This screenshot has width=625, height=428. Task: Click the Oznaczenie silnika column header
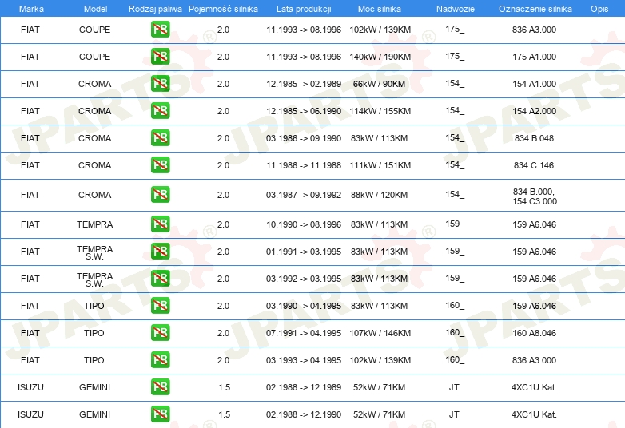(x=535, y=9)
